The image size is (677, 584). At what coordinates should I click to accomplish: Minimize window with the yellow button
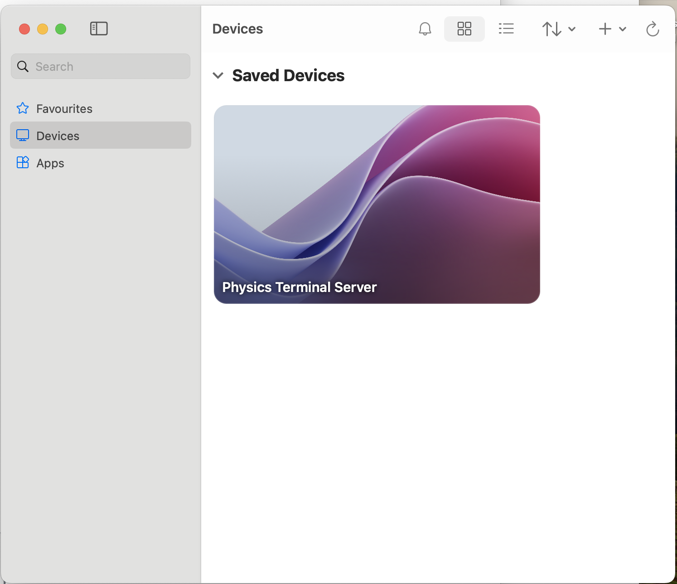43,29
